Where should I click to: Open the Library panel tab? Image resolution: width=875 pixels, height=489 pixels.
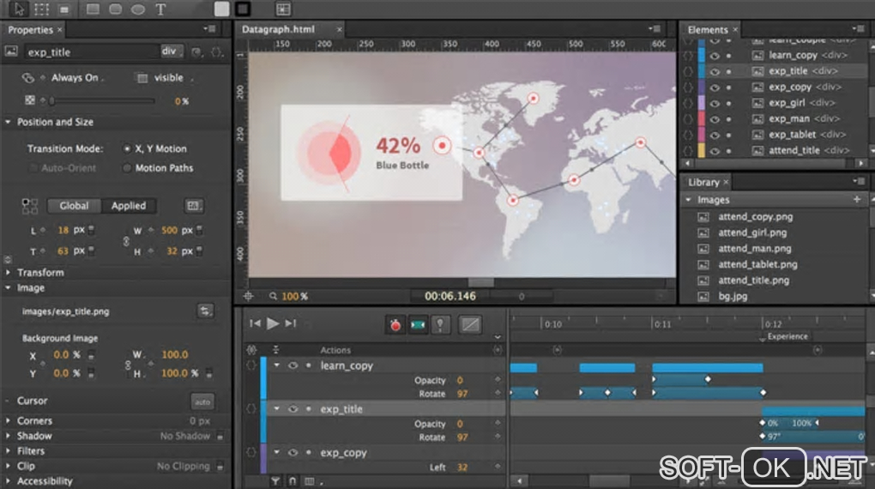click(x=703, y=182)
